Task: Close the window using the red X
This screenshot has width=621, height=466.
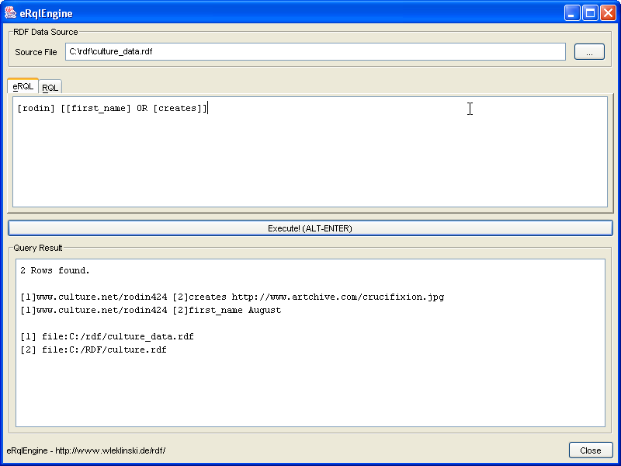Action: pyautogui.click(x=608, y=12)
